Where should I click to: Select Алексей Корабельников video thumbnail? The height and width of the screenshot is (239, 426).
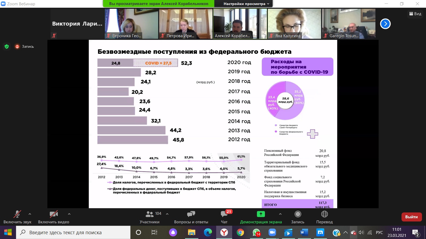(x=240, y=24)
